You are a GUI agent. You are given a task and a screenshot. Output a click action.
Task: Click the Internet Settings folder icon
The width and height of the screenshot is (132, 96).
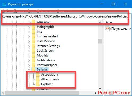[x=33, y=46]
